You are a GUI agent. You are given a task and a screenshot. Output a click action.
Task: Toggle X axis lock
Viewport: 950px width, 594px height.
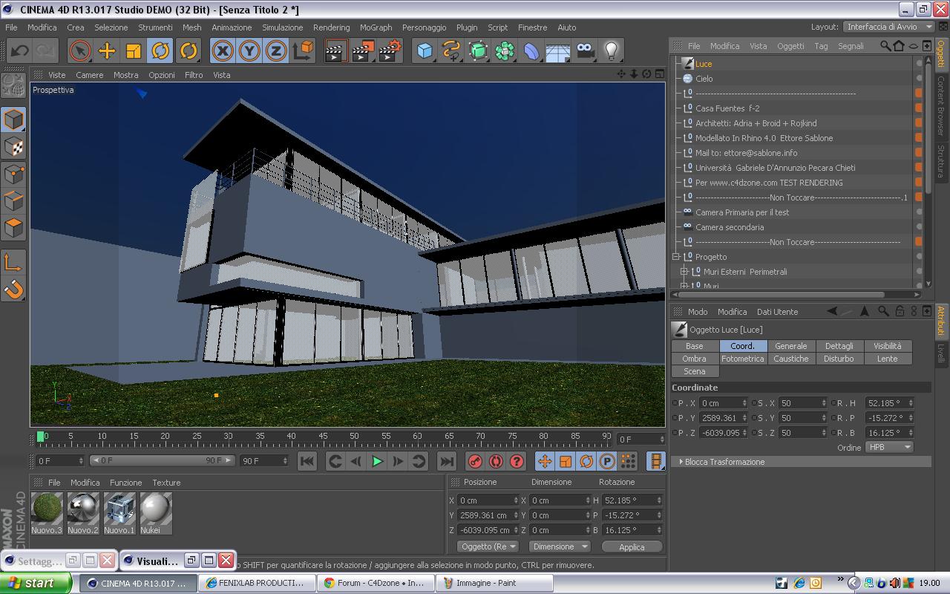(x=222, y=50)
